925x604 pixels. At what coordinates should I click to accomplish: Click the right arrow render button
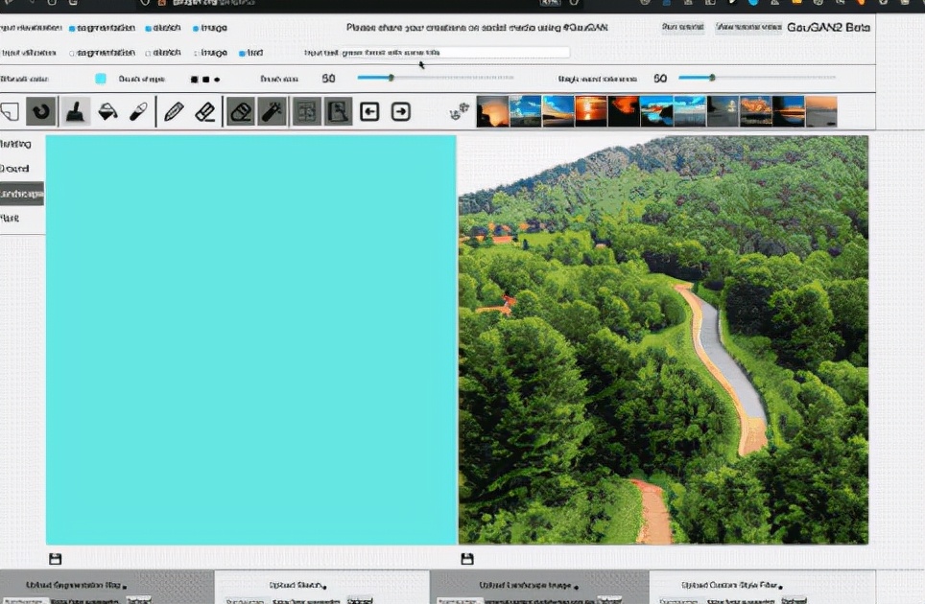[x=401, y=112]
